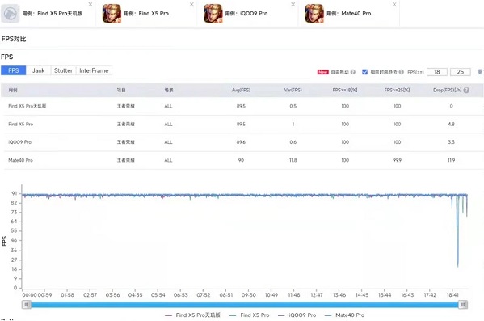The width and height of the screenshot is (484, 321).
Task: Switch to the InterFrame tab
Action: point(94,70)
